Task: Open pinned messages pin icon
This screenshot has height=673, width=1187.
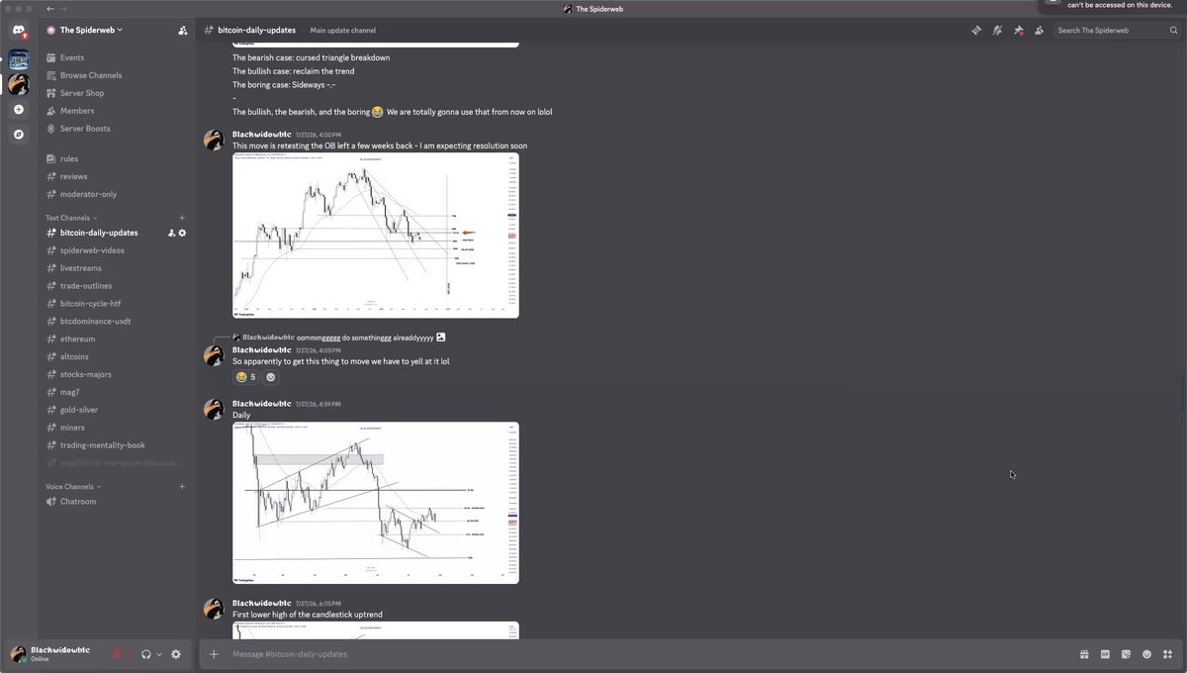Action: click(x=1018, y=31)
